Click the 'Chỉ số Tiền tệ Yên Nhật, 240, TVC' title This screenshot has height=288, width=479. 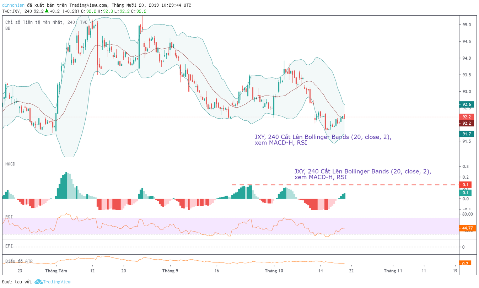(x=46, y=22)
